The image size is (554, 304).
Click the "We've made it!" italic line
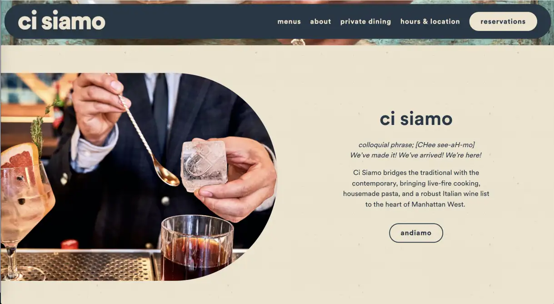click(415, 155)
